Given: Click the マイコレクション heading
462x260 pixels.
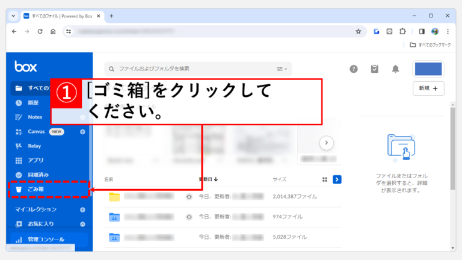Looking at the screenshot, I should 35,209.
